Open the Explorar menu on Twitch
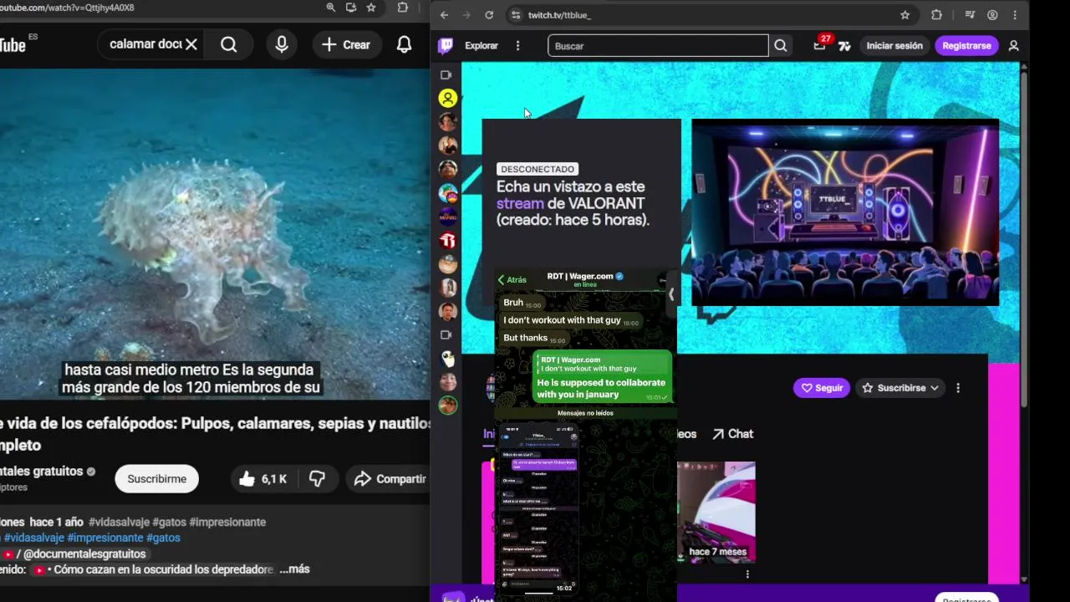This screenshot has height=602, width=1070. pyautogui.click(x=481, y=46)
